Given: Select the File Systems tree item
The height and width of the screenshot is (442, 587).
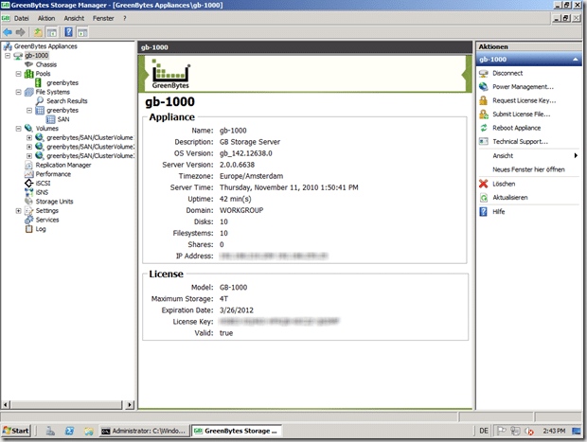Looking at the screenshot, I should tap(52, 92).
